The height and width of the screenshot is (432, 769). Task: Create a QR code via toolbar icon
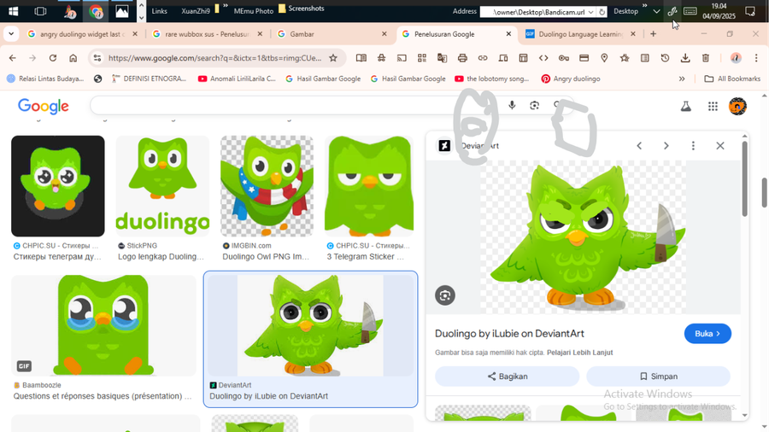422,58
